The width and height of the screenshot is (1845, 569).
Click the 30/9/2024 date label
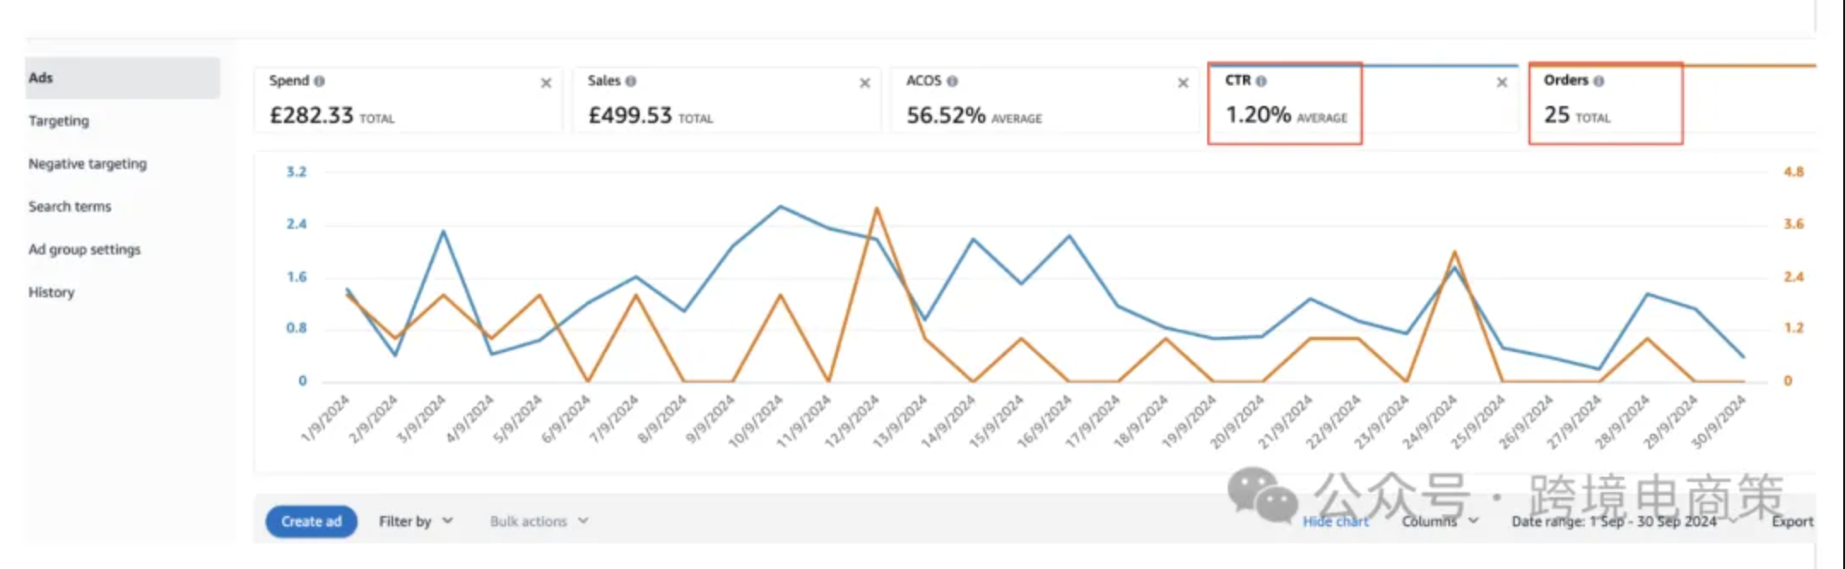point(1718,420)
